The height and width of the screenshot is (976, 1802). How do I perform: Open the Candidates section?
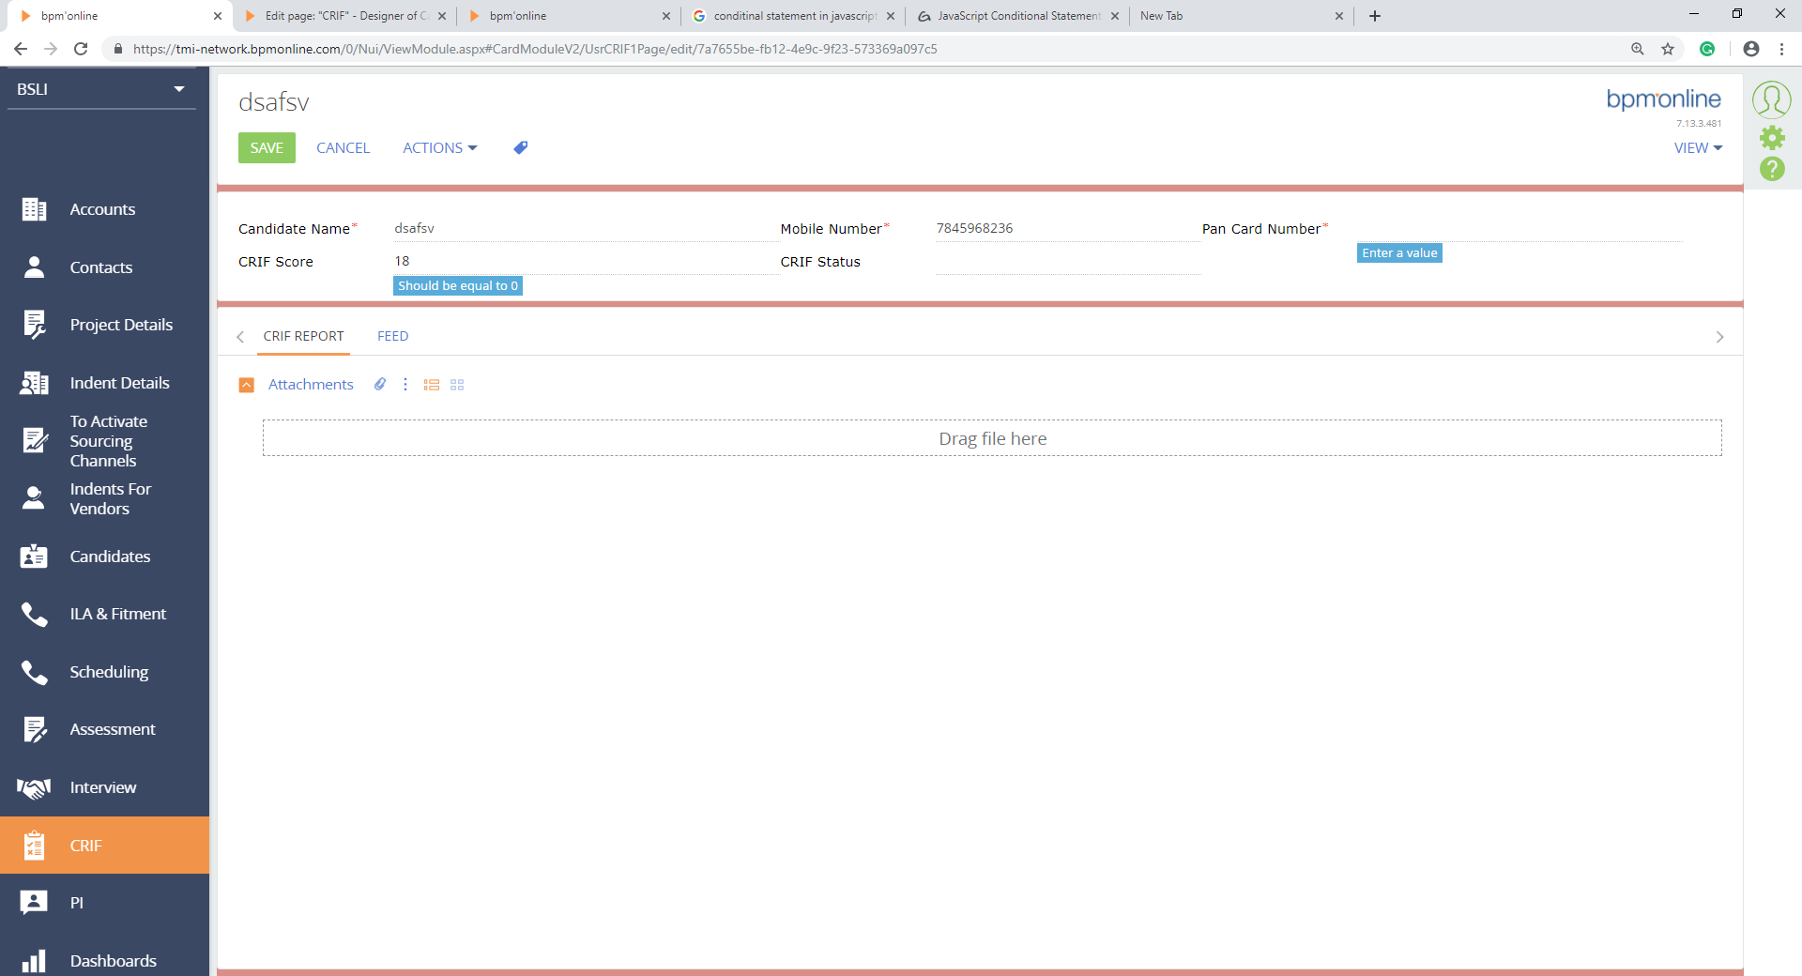tap(110, 556)
